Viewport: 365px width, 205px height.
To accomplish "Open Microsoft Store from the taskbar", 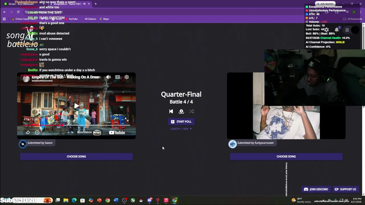I will click(82, 200).
